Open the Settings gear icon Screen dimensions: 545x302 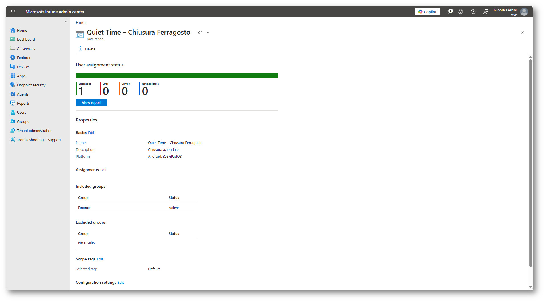[461, 12]
